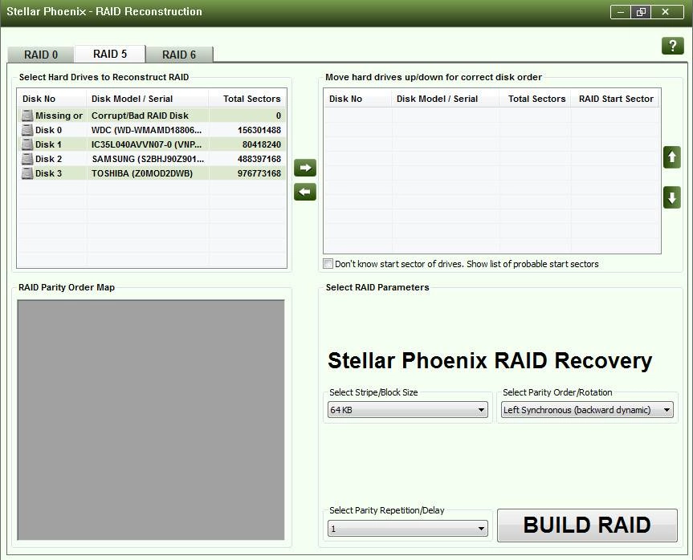
Task: Click Disk Model / Serial header in right list
Action: pyautogui.click(x=437, y=99)
